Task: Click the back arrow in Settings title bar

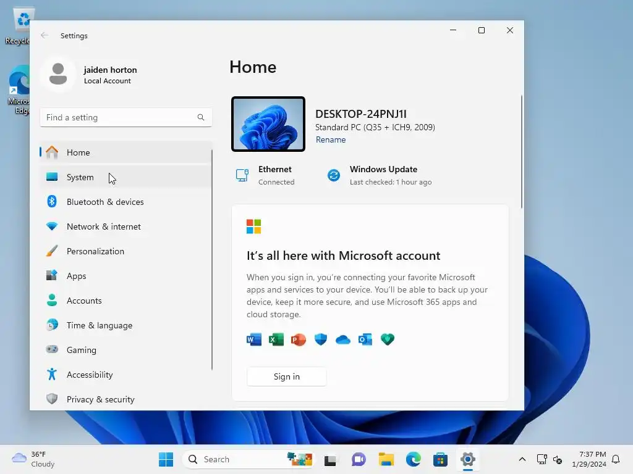Action: 45,35
